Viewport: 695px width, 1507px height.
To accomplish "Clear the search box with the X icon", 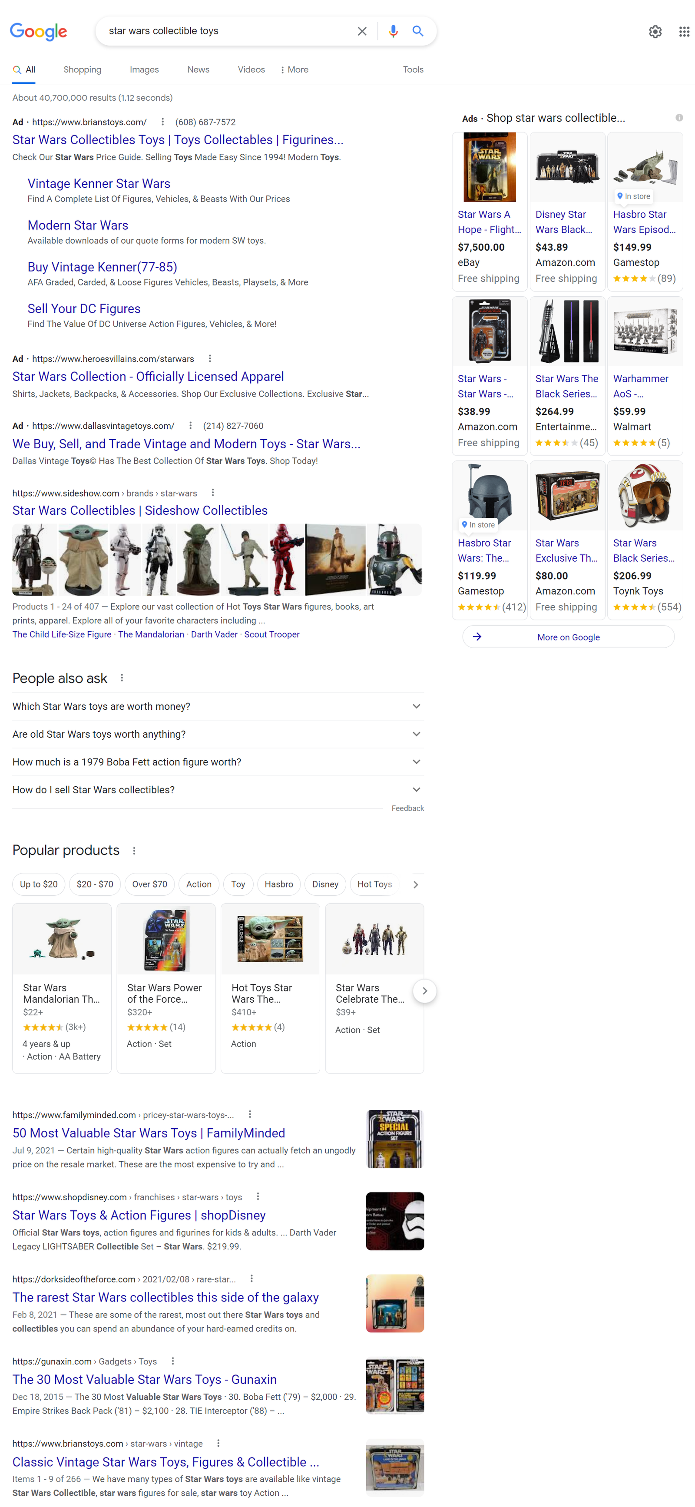I will pos(362,31).
